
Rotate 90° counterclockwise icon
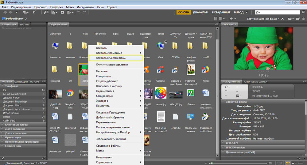79,13
